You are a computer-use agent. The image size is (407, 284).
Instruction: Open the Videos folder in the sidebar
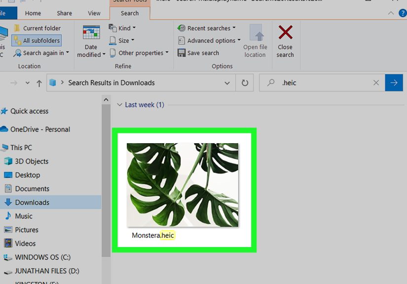[x=25, y=243]
